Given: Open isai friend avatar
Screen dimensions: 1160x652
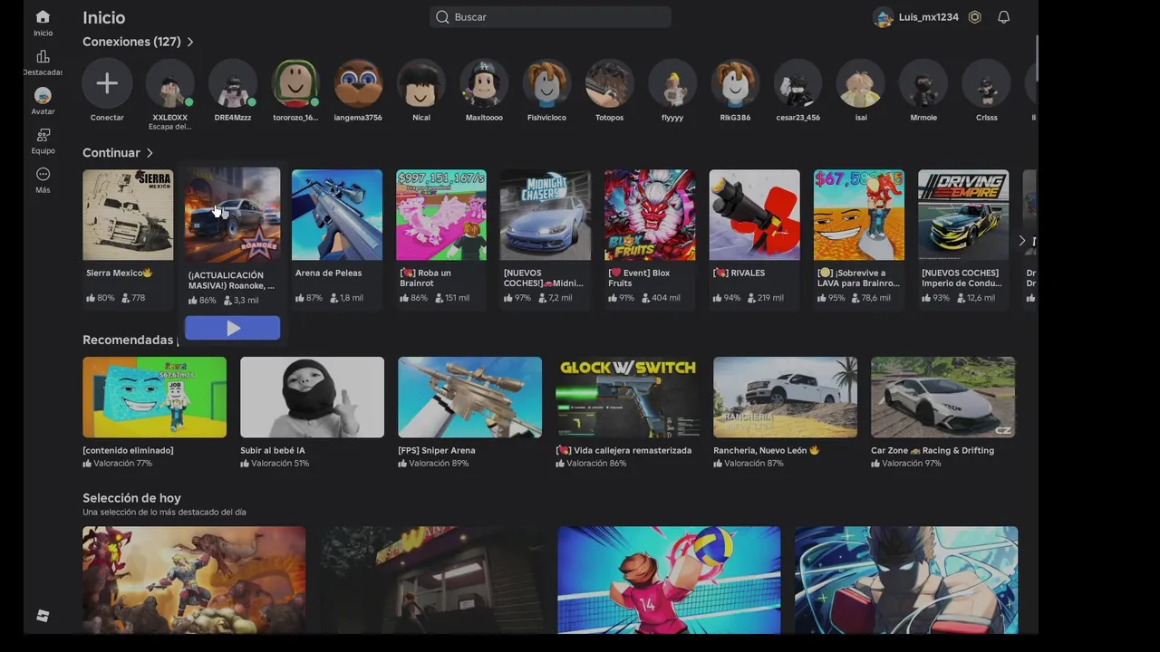Looking at the screenshot, I should pos(861,83).
